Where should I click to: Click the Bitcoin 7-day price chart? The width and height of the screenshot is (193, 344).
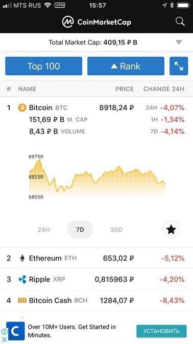pyautogui.click(x=97, y=177)
